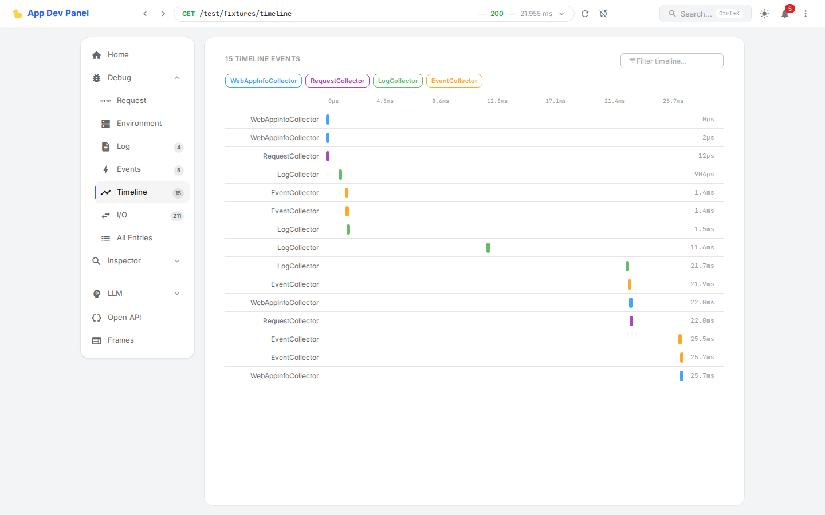Collapse the Debug sidebar section

coord(177,78)
